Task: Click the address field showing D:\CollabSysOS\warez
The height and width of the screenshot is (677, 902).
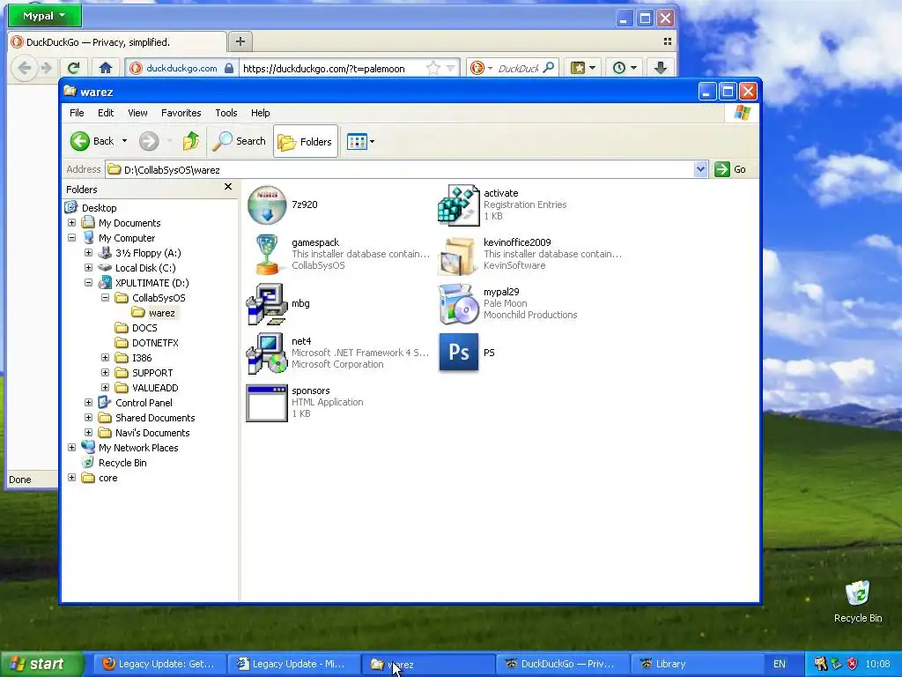Action: point(401,169)
